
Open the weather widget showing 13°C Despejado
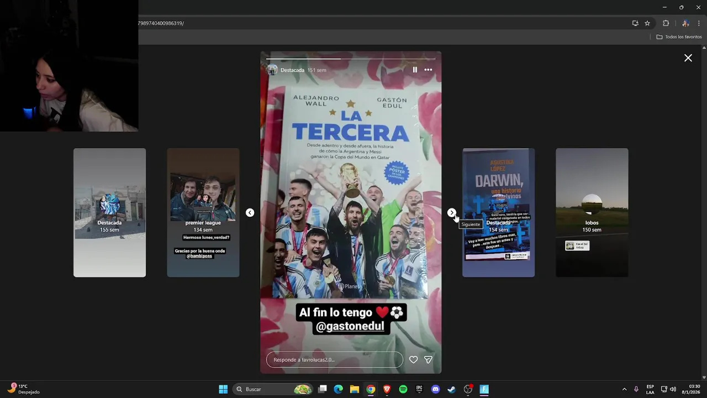(x=23, y=389)
